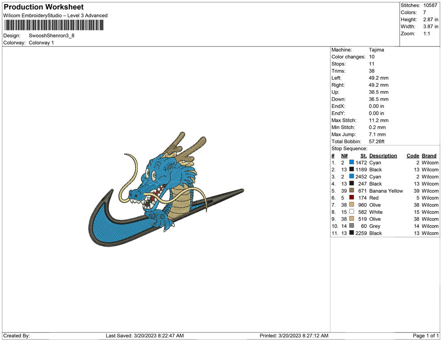
Task: Click the 'St.' column header
Action: click(363, 156)
